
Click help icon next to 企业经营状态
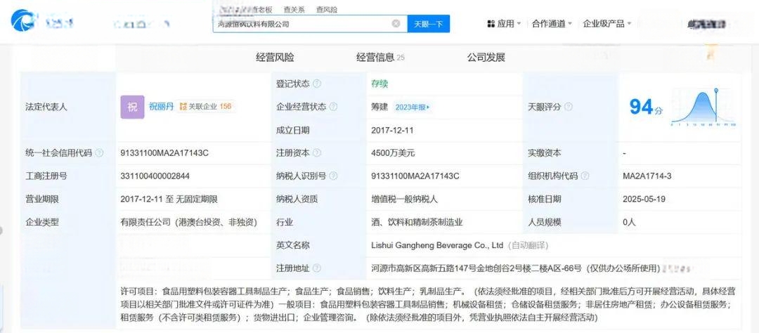tap(333, 107)
